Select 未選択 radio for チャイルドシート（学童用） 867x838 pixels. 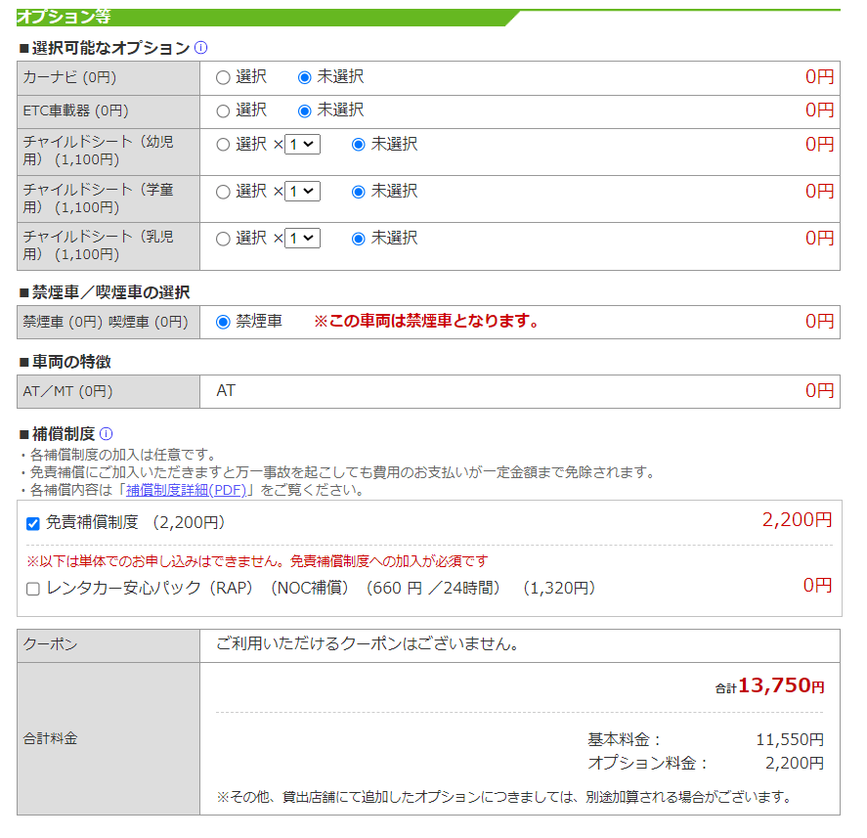(359, 192)
